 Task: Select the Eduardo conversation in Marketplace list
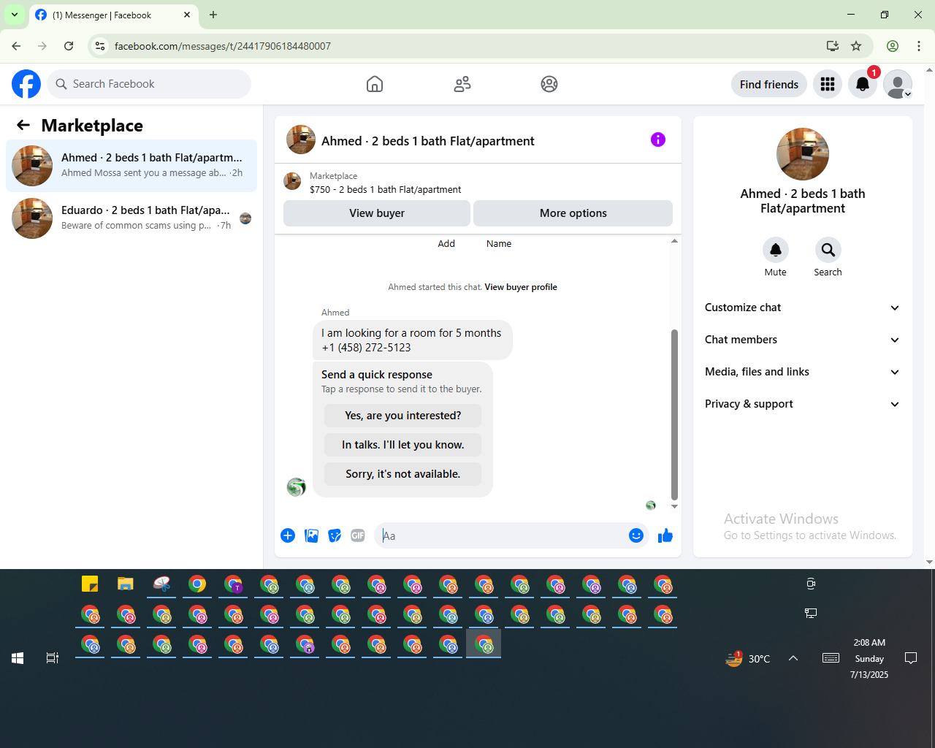click(131, 218)
